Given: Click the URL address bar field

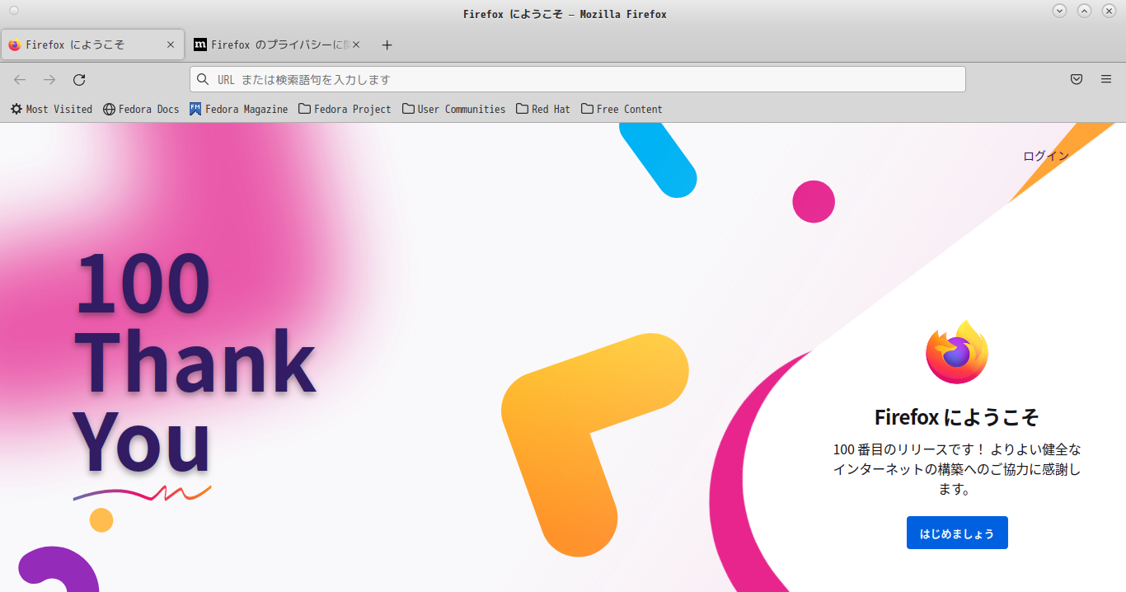Looking at the screenshot, I should (x=577, y=79).
